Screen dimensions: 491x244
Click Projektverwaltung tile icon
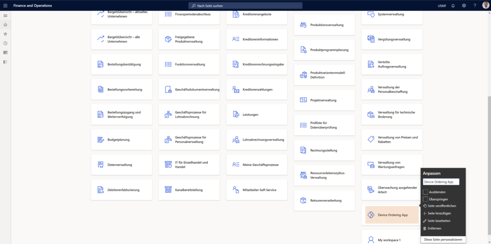[x=304, y=100]
